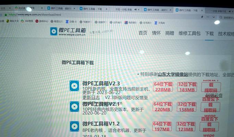
Task: Open the 在线报 bookmark
Action: (145, 23)
